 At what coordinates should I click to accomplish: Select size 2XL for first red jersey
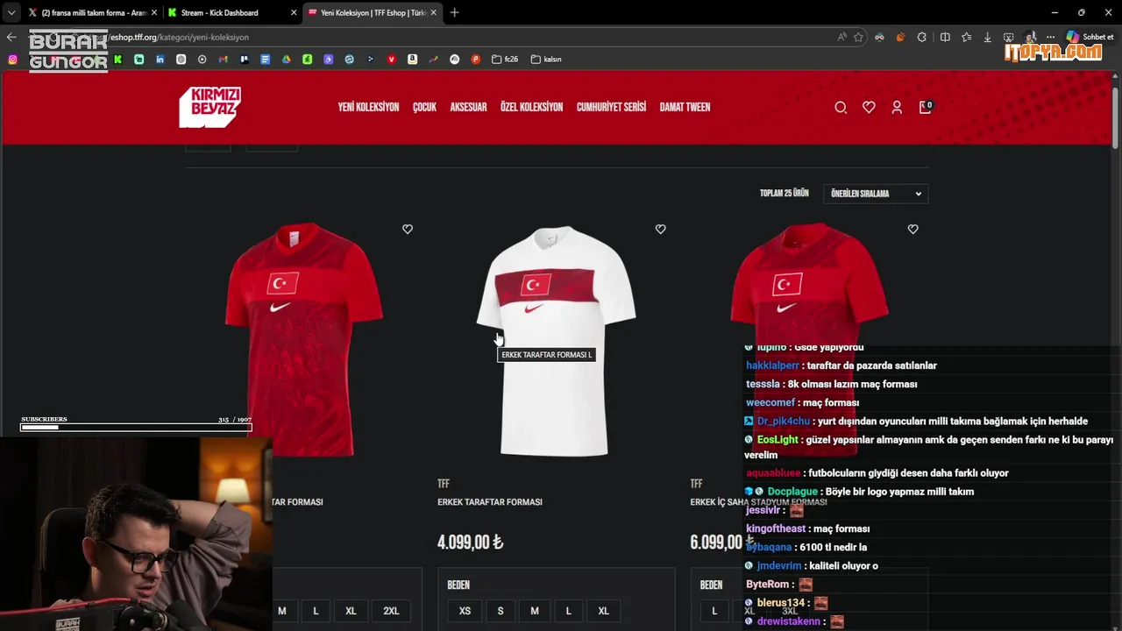pos(391,611)
